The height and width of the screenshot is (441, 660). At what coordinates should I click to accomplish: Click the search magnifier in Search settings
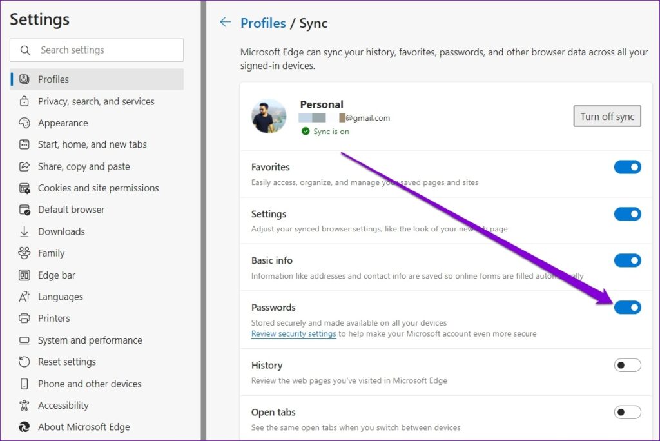25,50
